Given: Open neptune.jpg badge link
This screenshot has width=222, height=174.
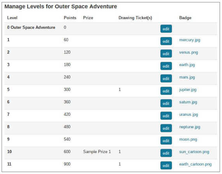Looking at the screenshot, I should (x=190, y=127).
